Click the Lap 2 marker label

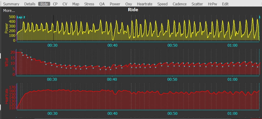tap(21, 17)
